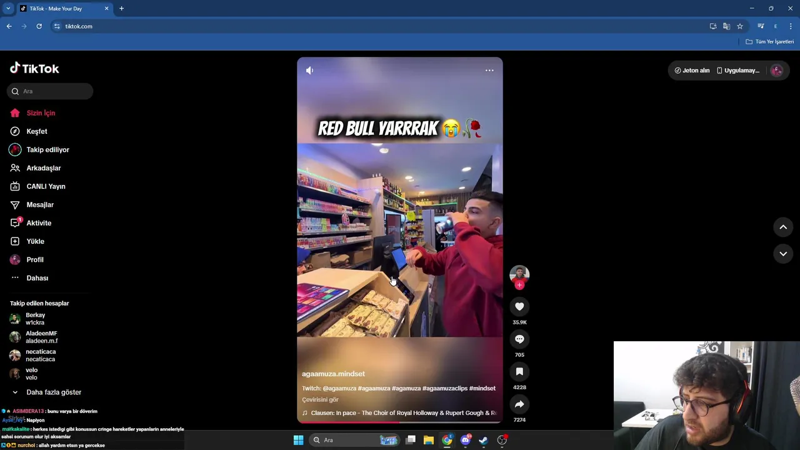Click Çevirisini gör translation link
The image size is (800, 450).
click(320, 400)
